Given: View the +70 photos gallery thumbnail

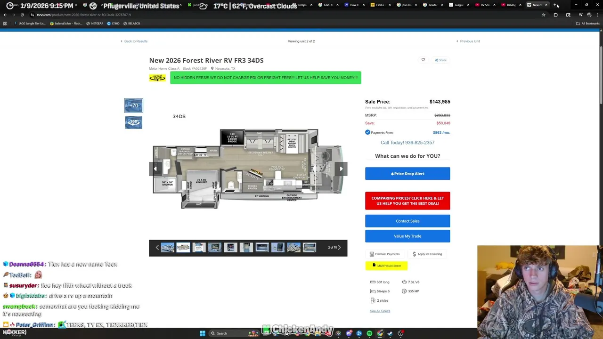Looking at the screenshot, I should tap(134, 105).
